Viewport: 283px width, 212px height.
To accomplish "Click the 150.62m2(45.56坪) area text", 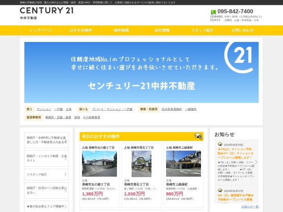I will (180, 199).
